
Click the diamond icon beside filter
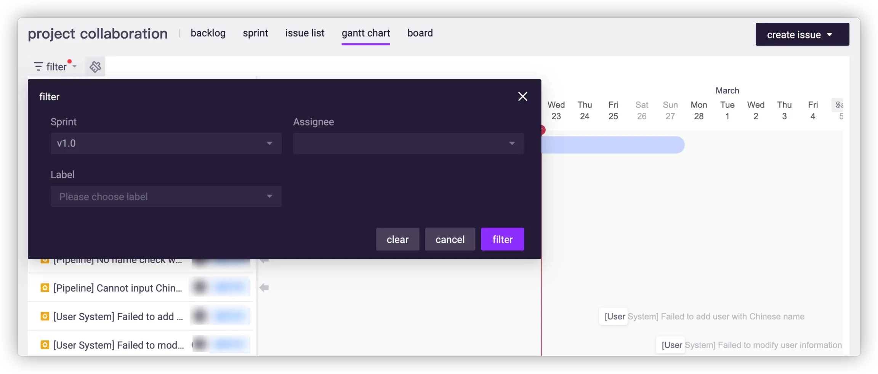(95, 67)
